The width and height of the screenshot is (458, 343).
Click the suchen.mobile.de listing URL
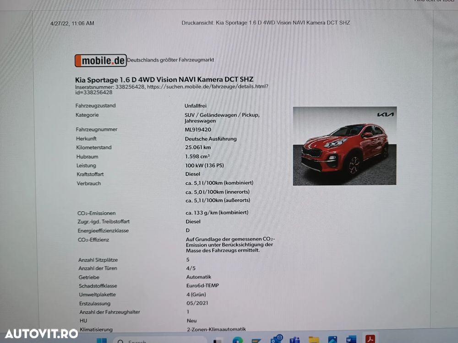click(172, 89)
